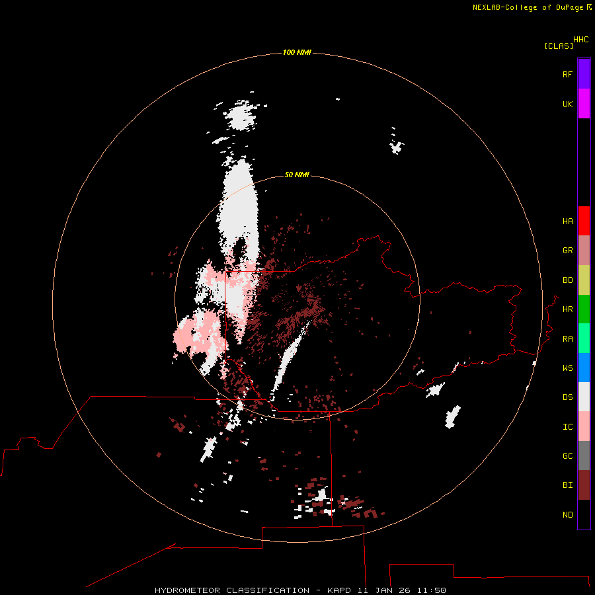Click the DS white legend swatch
Screen dimensions: 595x595
(584, 397)
